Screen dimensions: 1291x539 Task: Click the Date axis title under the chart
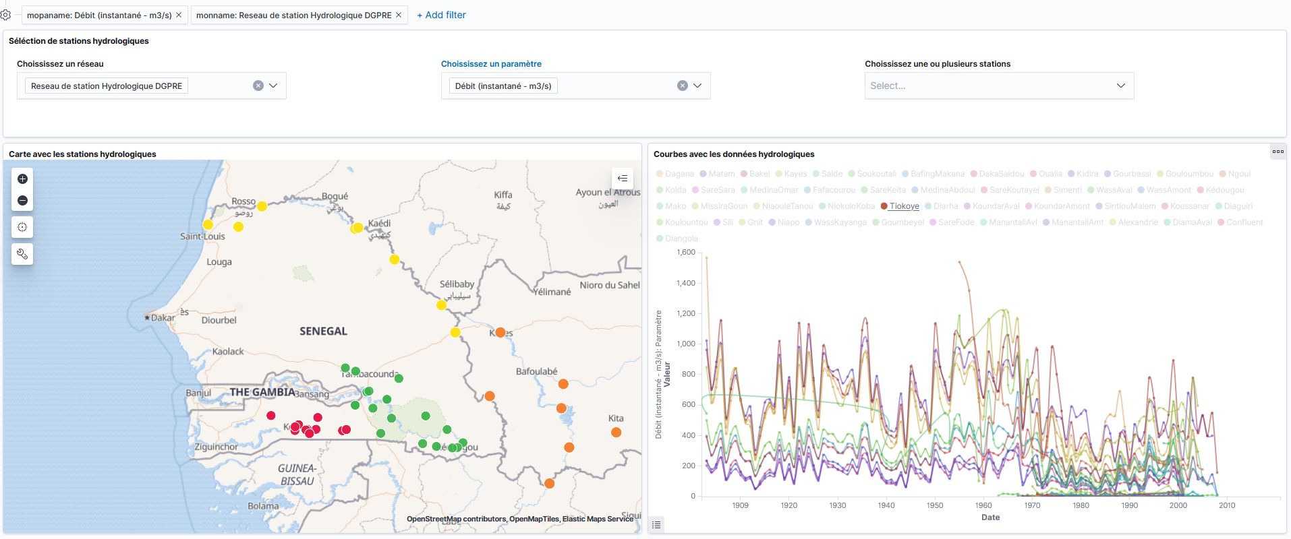coord(990,517)
